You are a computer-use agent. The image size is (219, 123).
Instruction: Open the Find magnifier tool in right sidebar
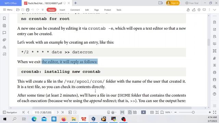215,87
